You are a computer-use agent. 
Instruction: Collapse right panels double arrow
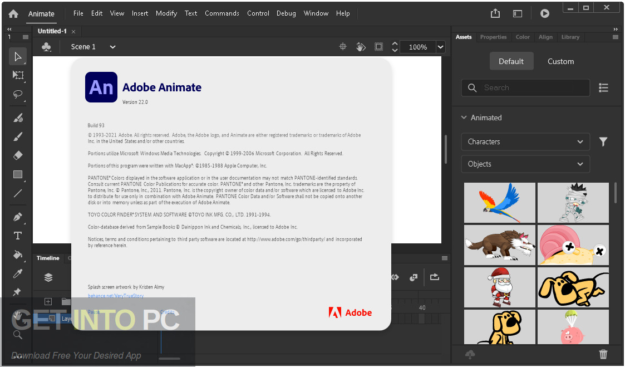click(616, 29)
